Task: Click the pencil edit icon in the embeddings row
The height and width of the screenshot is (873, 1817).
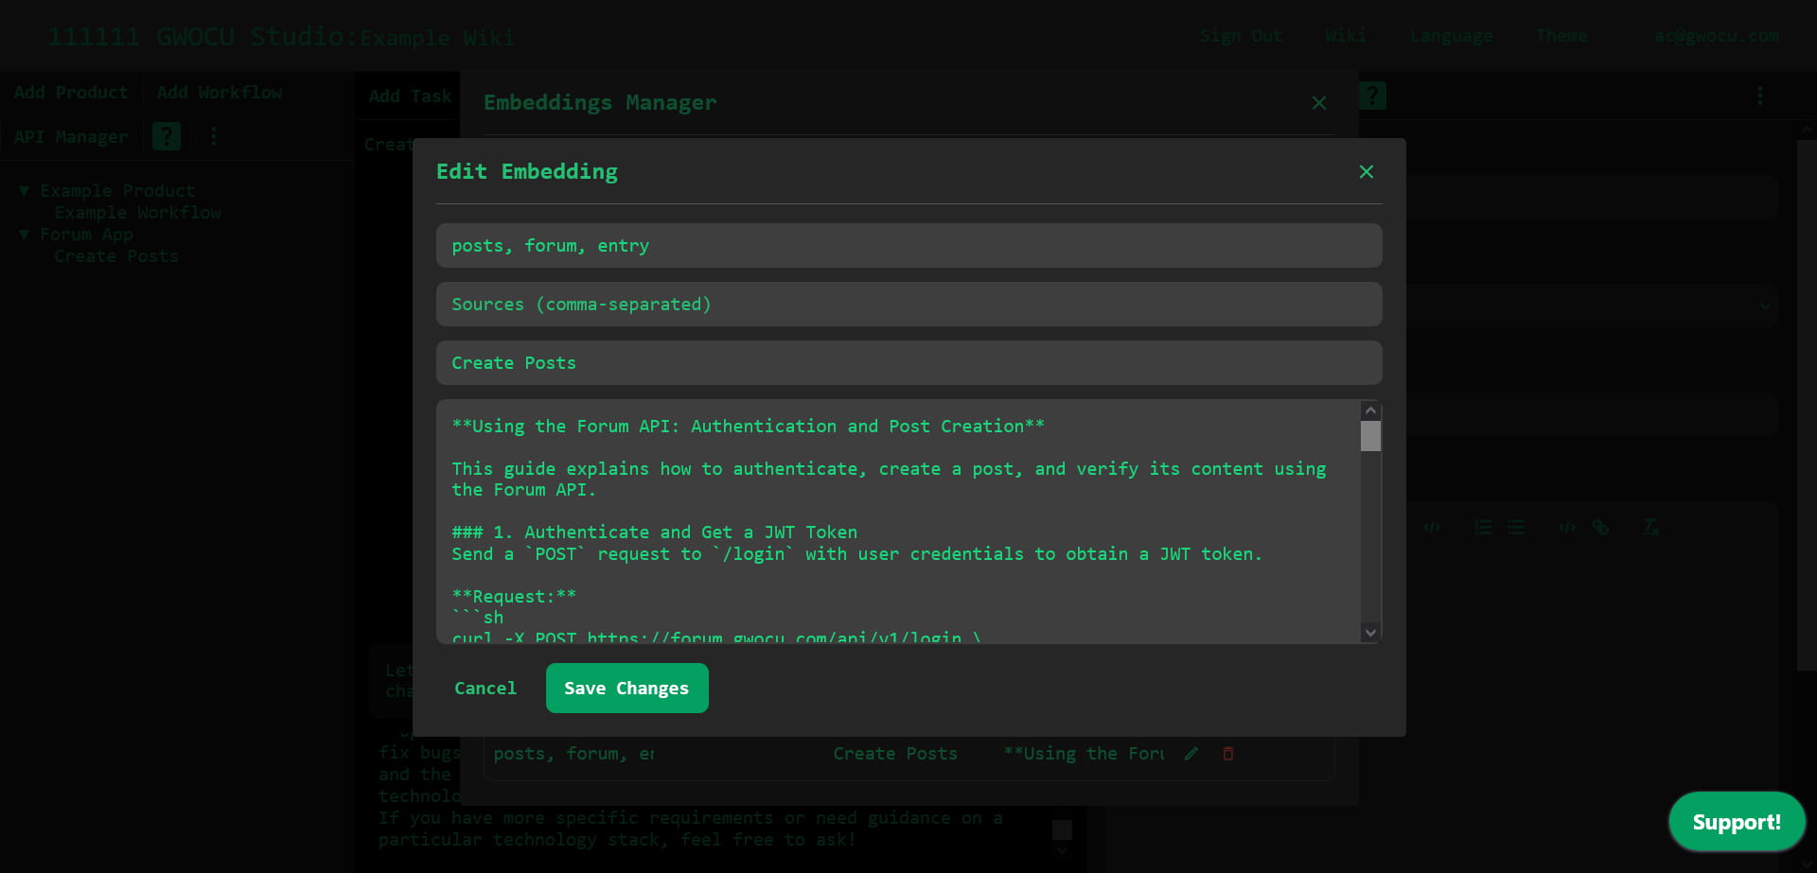Action: (x=1191, y=754)
